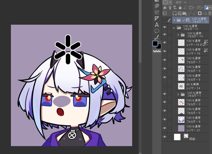
Task: Click レイヤー 14 multiply layer thumbnail
Action: pyautogui.click(x=181, y=86)
